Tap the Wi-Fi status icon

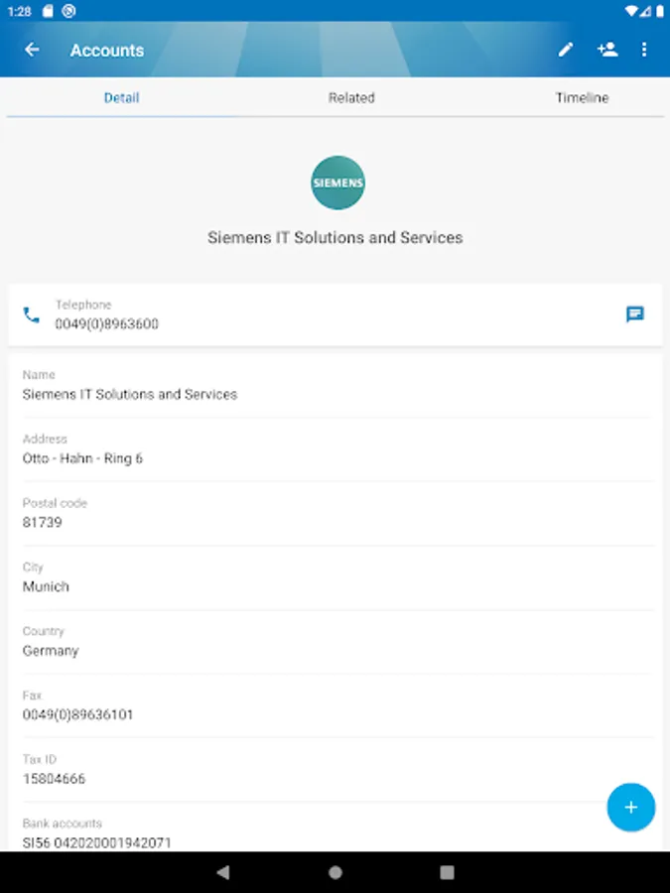click(630, 11)
